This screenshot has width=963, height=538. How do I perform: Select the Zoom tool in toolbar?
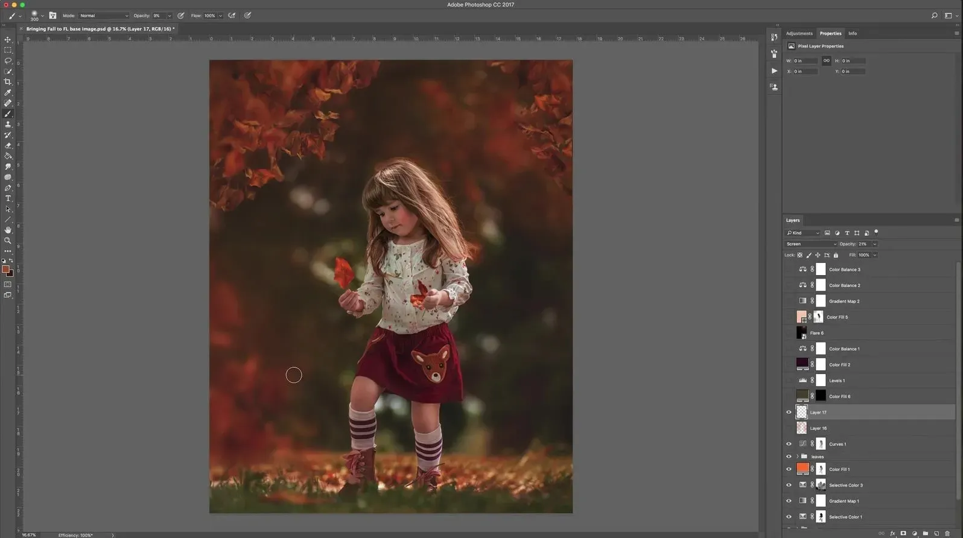8,241
